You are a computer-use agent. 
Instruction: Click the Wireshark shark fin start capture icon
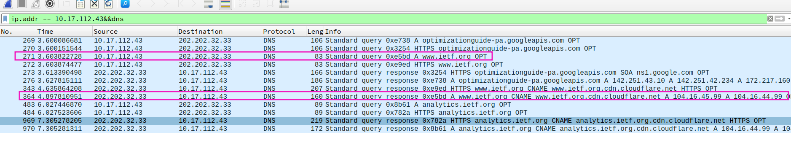[8, 4]
